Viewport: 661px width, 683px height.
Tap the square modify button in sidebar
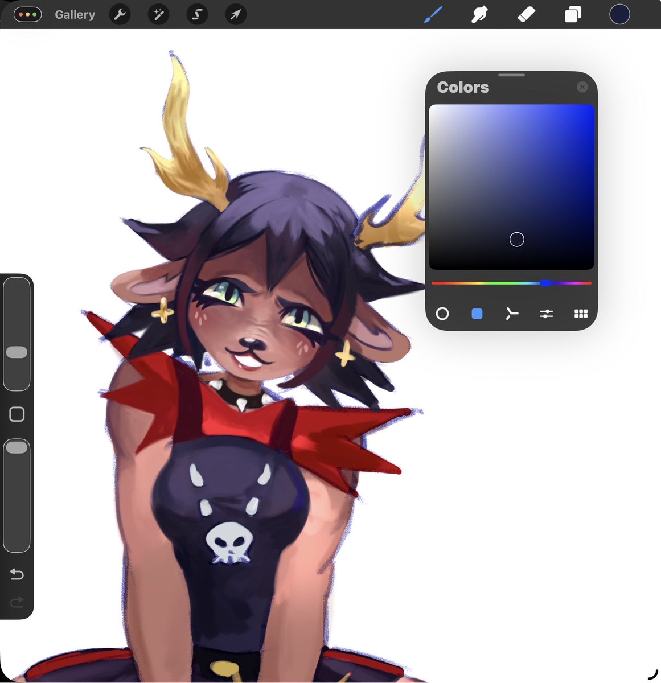17,414
